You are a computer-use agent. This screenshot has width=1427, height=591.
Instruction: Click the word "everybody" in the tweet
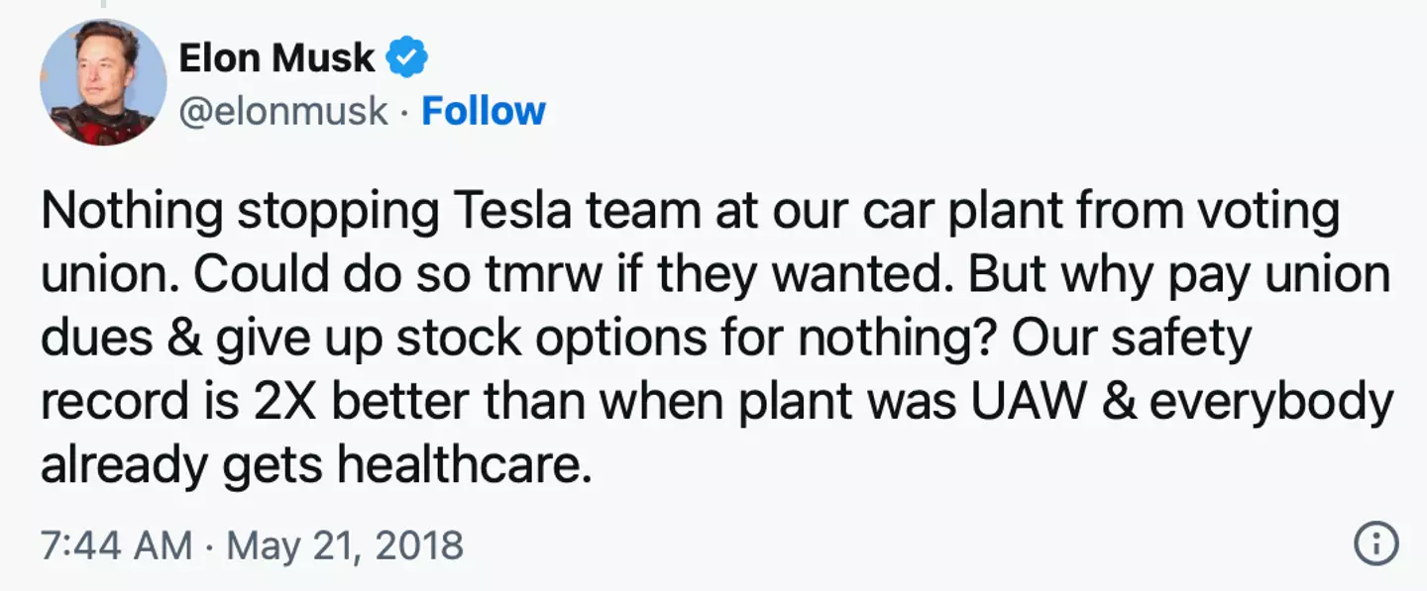(1270, 402)
